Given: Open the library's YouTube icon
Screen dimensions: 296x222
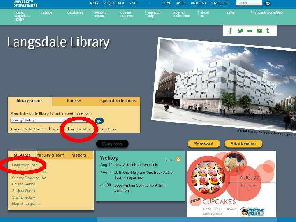Looking at the screenshot, I should pos(259,31).
